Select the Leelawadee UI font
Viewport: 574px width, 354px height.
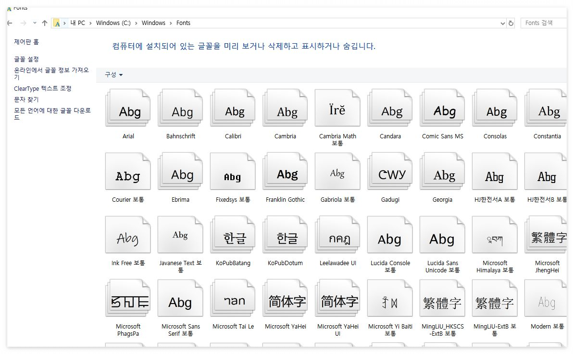coord(337,235)
